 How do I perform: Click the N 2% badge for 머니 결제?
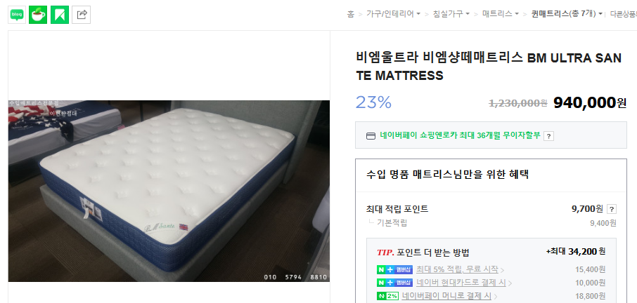[x=387, y=296]
